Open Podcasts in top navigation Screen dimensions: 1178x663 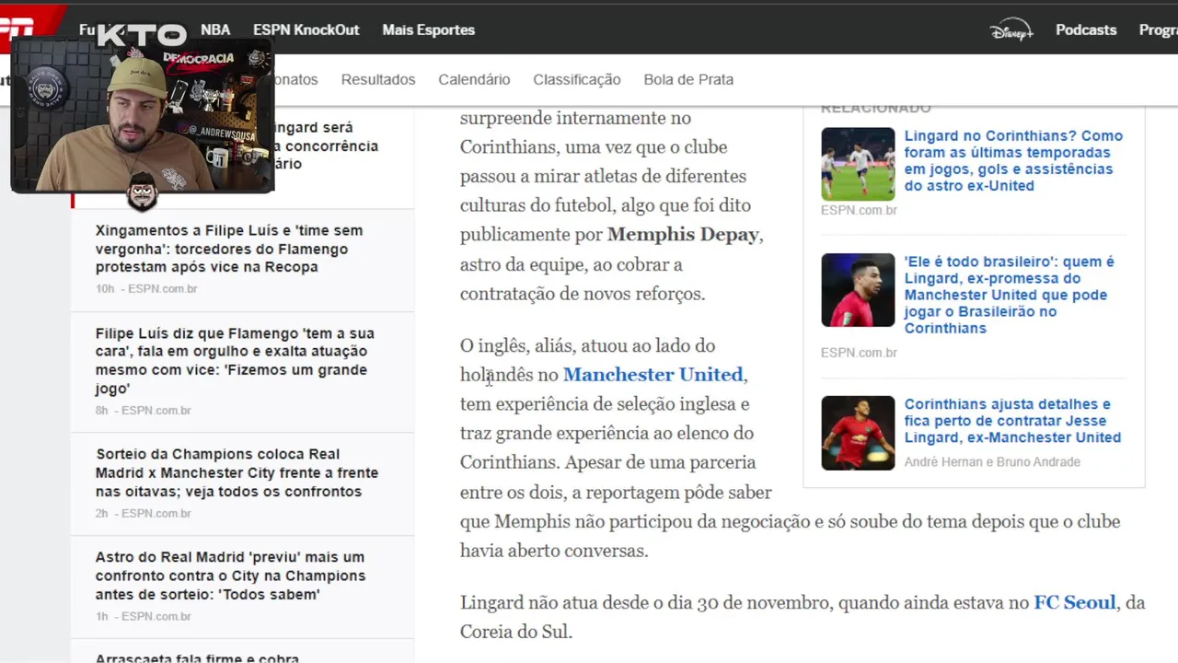pos(1086,29)
